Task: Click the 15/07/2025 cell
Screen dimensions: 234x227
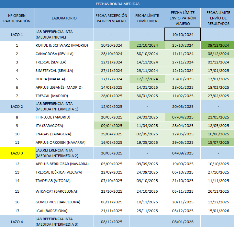Action: click(217, 142)
